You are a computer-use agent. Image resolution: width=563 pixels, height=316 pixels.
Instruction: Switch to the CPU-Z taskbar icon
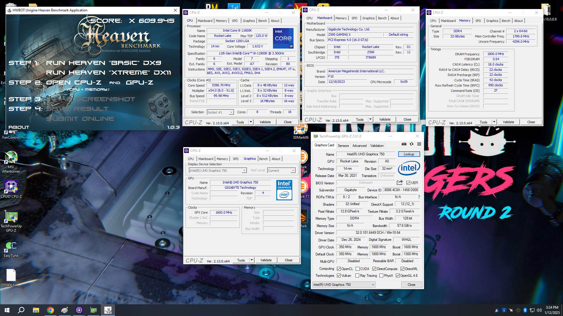pos(79,310)
